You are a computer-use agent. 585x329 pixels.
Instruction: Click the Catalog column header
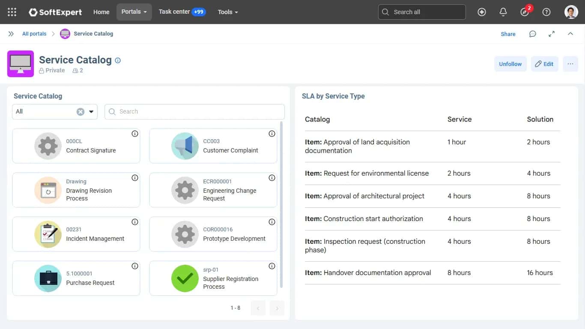point(317,120)
